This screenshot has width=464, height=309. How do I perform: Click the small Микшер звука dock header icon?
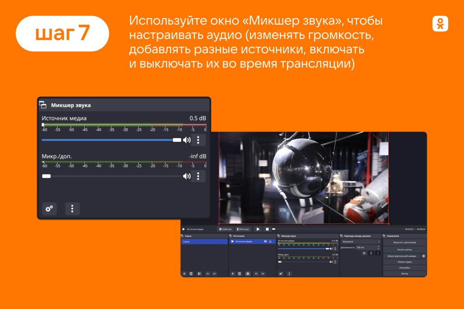tap(279, 236)
